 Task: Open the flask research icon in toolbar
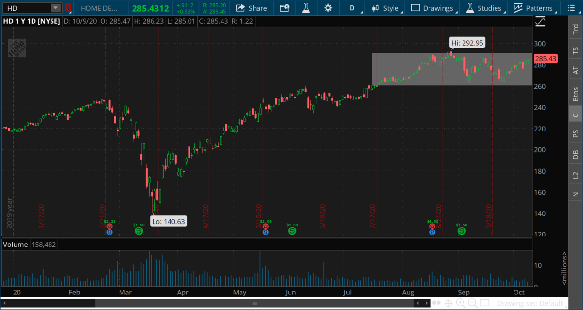[x=306, y=8]
